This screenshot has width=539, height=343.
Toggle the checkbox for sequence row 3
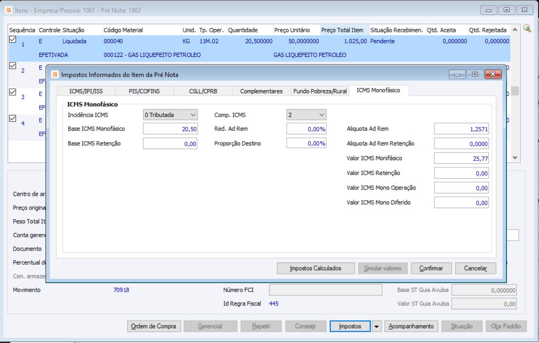pyautogui.click(x=13, y=92)
